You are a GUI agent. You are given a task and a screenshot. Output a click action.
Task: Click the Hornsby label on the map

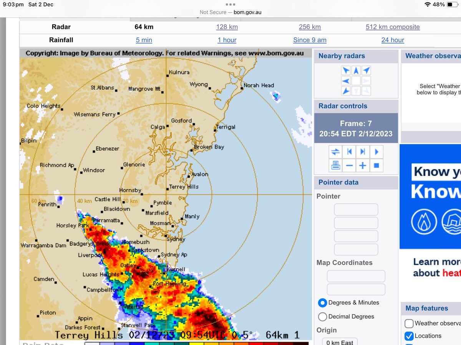tap(130, 190)
